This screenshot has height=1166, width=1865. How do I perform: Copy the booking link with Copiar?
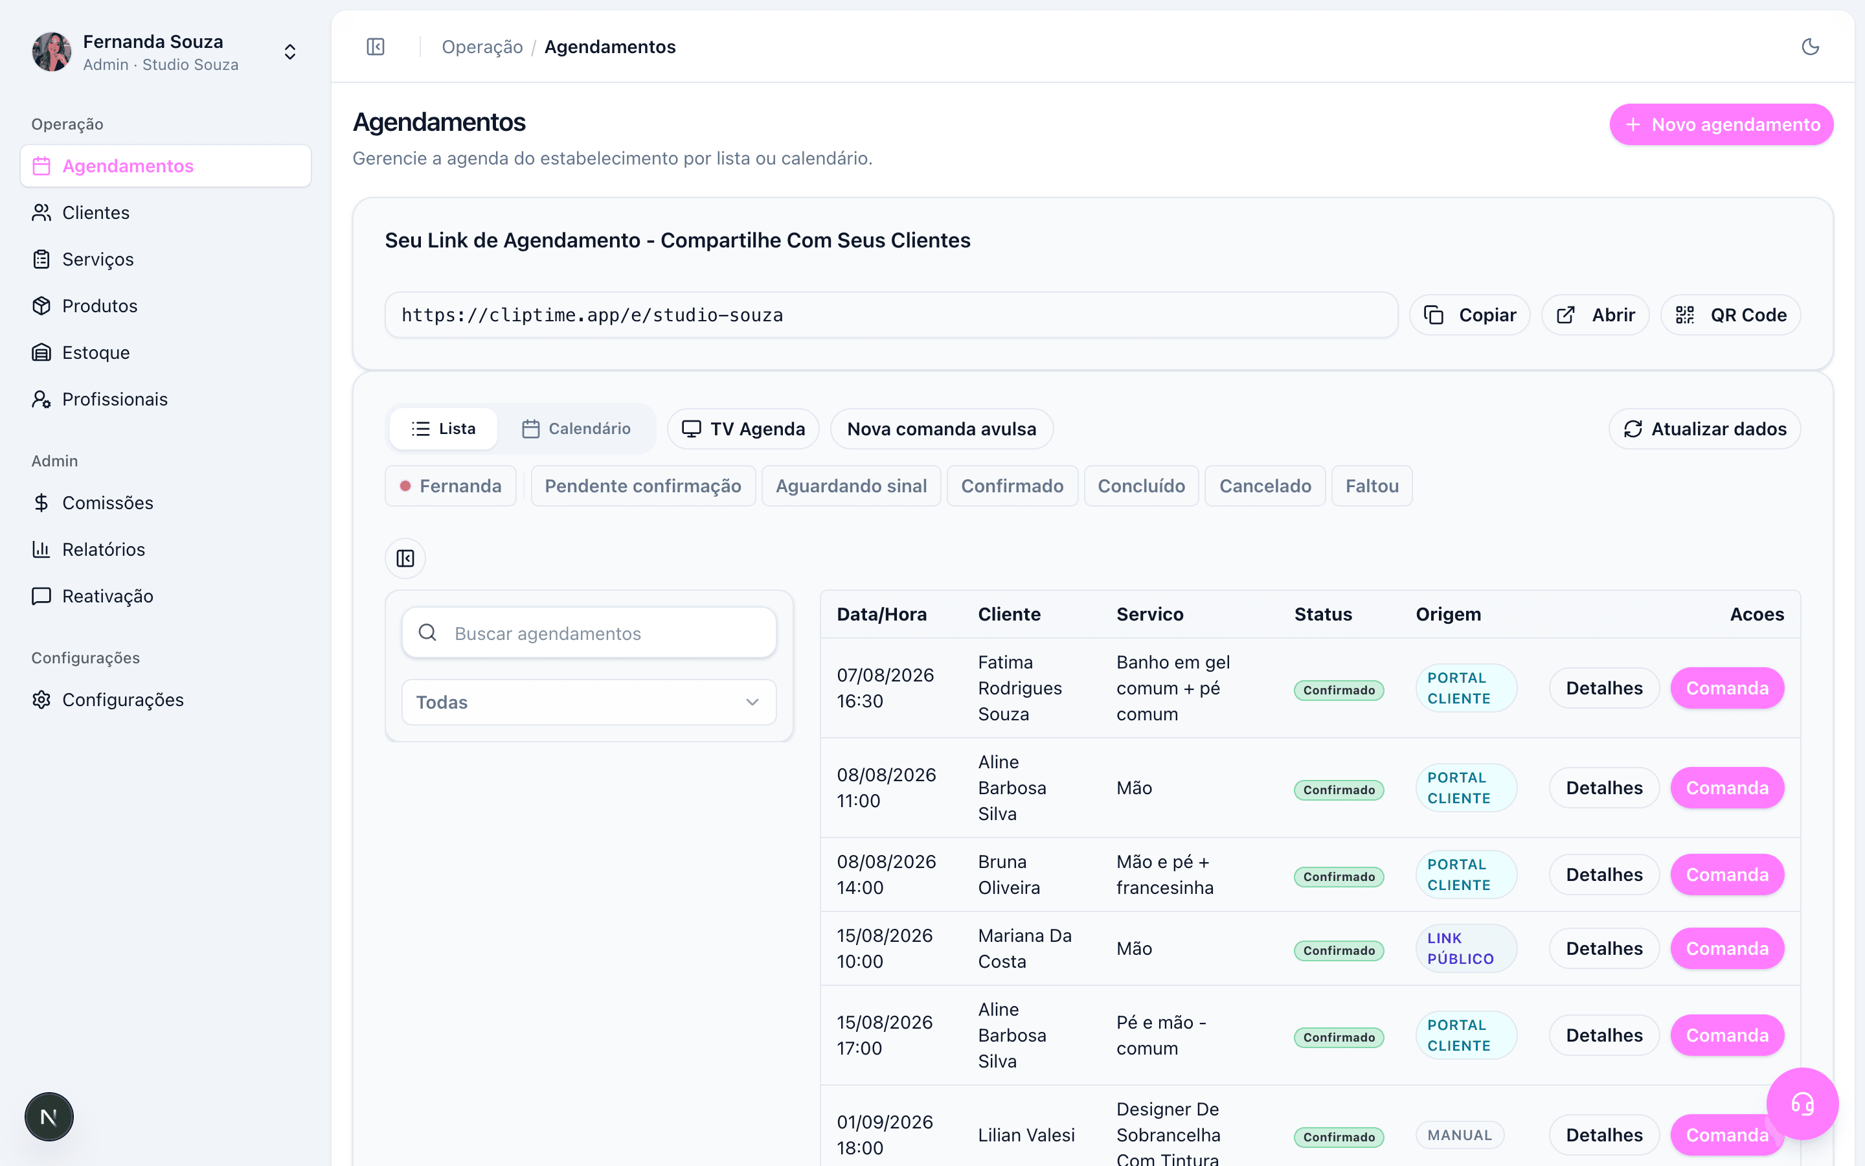[1469, 315]
